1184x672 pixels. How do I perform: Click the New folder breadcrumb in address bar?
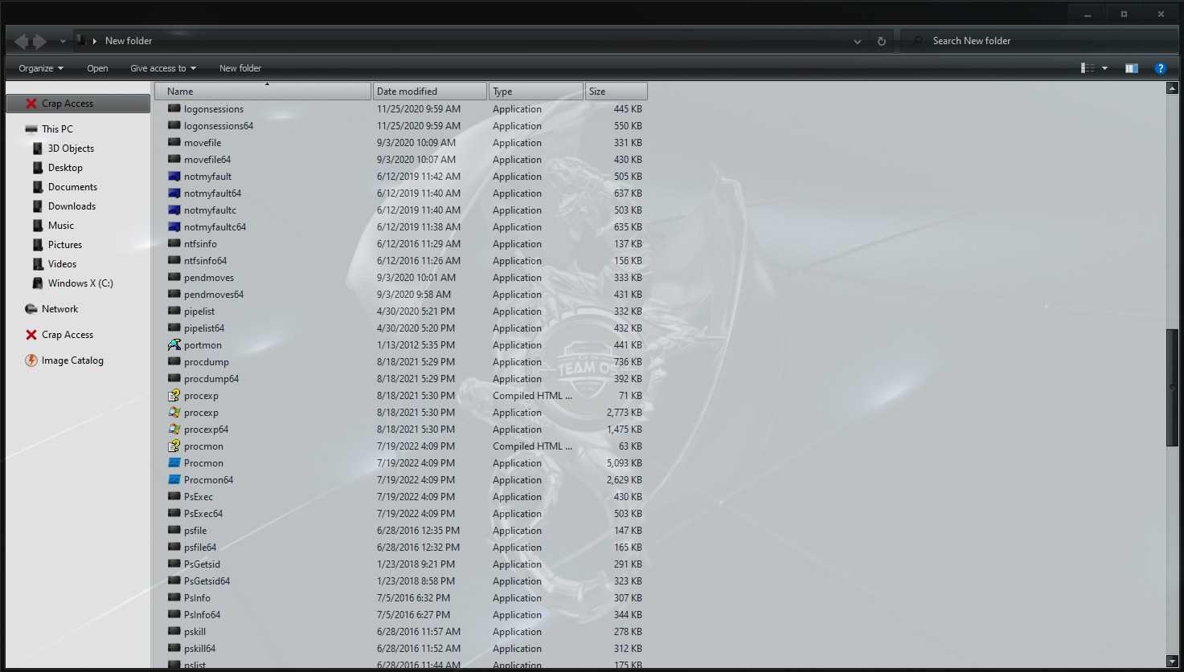pyautogui.click(x=129, y=41)
